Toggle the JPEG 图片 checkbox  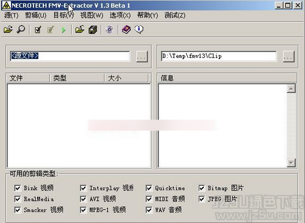(x=201, y=199)
